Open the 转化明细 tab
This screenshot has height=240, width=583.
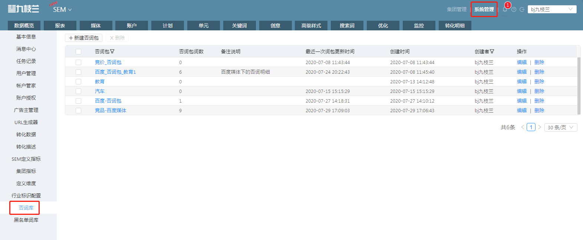click(x=455, y=26)
